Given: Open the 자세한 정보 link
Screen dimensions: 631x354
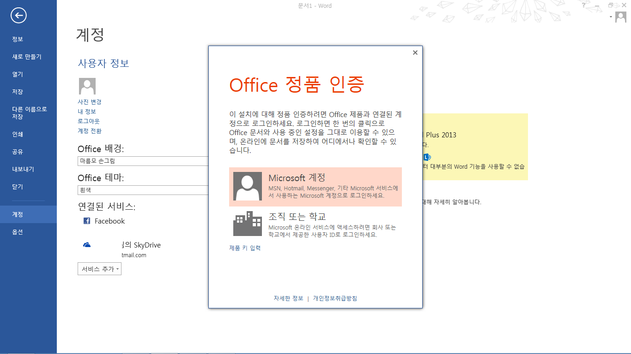Looking at the screenshot, I should (288, 298).
